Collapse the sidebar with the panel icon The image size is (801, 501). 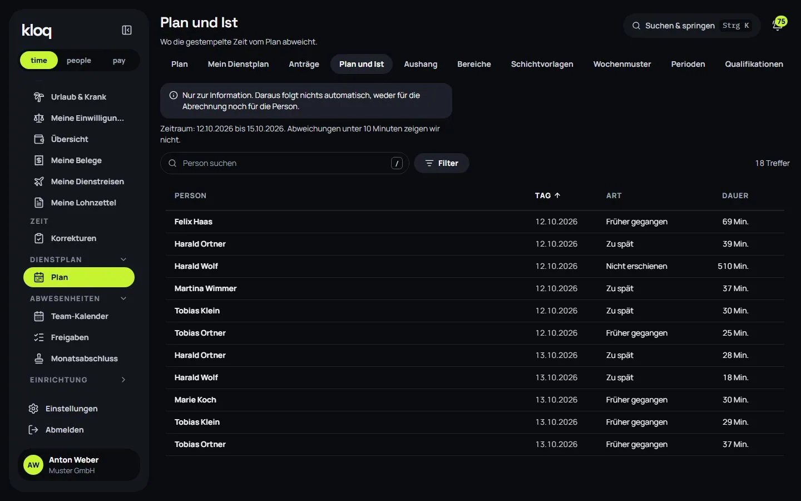127,30
